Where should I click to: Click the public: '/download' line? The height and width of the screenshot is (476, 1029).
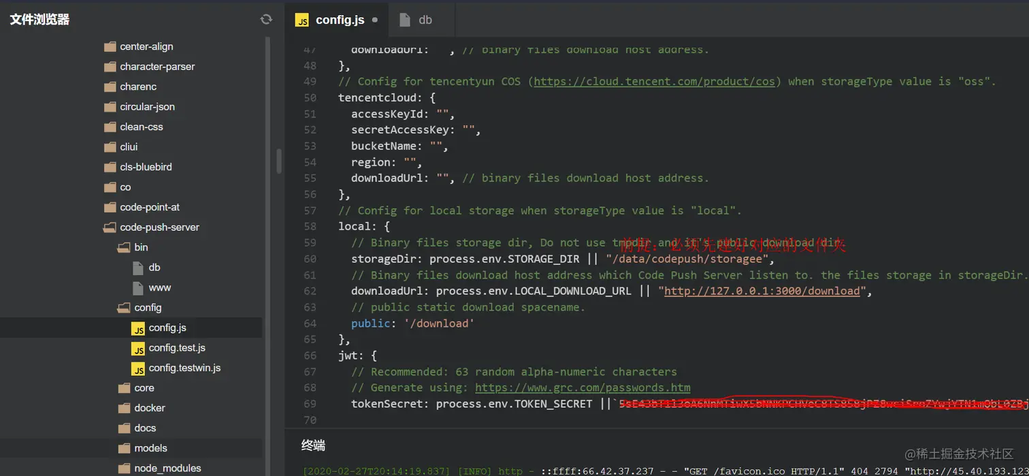coord(412,323)
